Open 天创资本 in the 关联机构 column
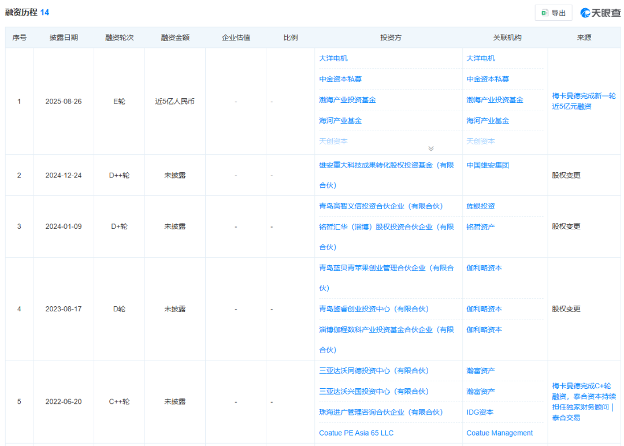Viewport: 624px width, 446px height. pos(481,141)
